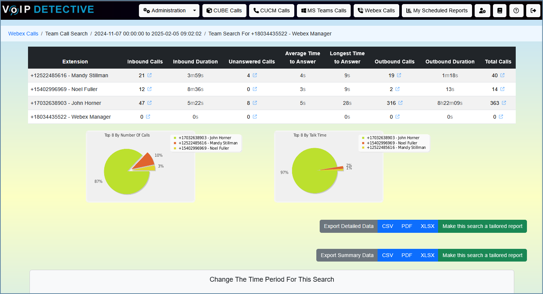Click the 8h22m09s outbound duration value

[450, 103]
